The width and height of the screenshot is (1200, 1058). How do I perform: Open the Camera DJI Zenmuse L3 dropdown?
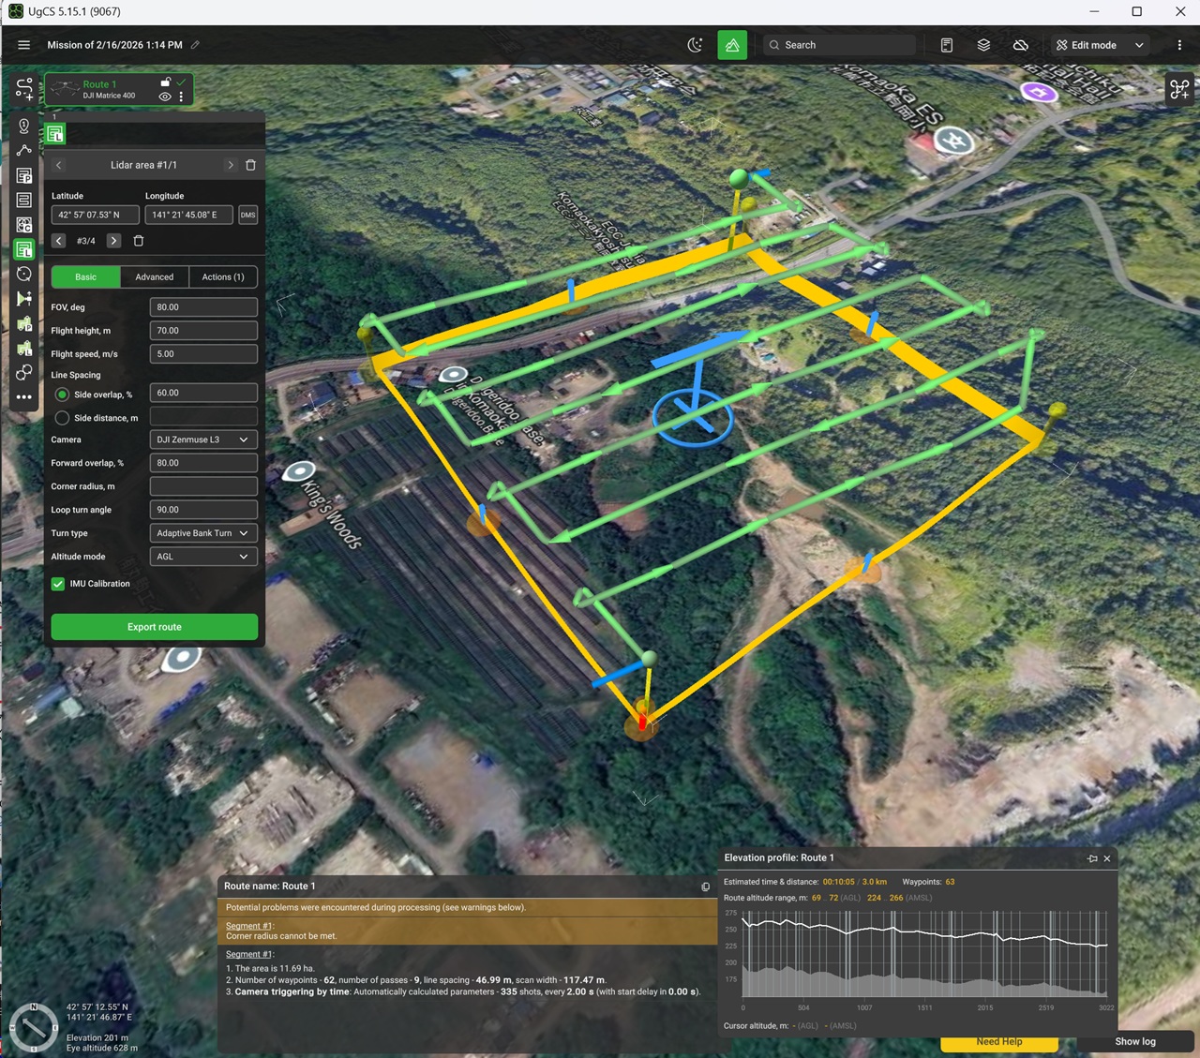coord(202,440)
